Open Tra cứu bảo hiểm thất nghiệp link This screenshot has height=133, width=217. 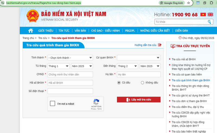pyautogui.click(x=189, y=131)
